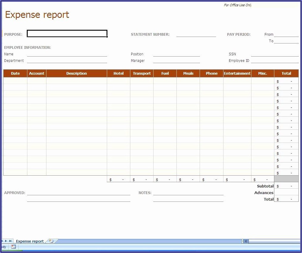Select the Expense report sheet tab

pos(30,241)
